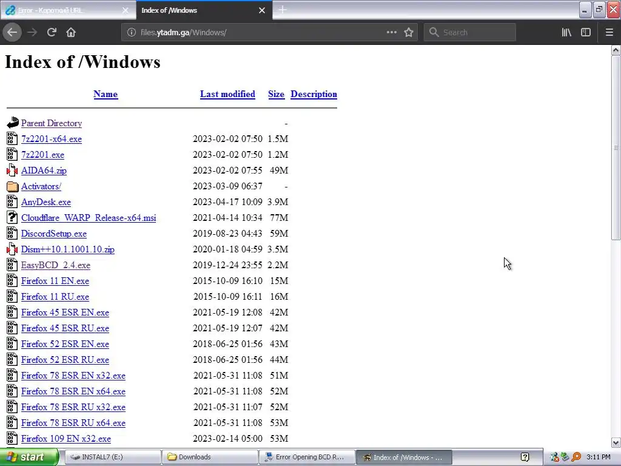Click the 3:11 PM system clock
The width and height of the screenshot is (621, 466).
pos(599,458)
